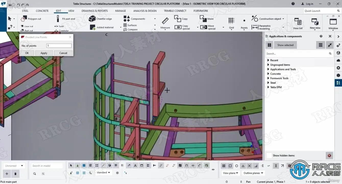
Task: Open the Outline planes dropdown
Action: click(253, 173)
